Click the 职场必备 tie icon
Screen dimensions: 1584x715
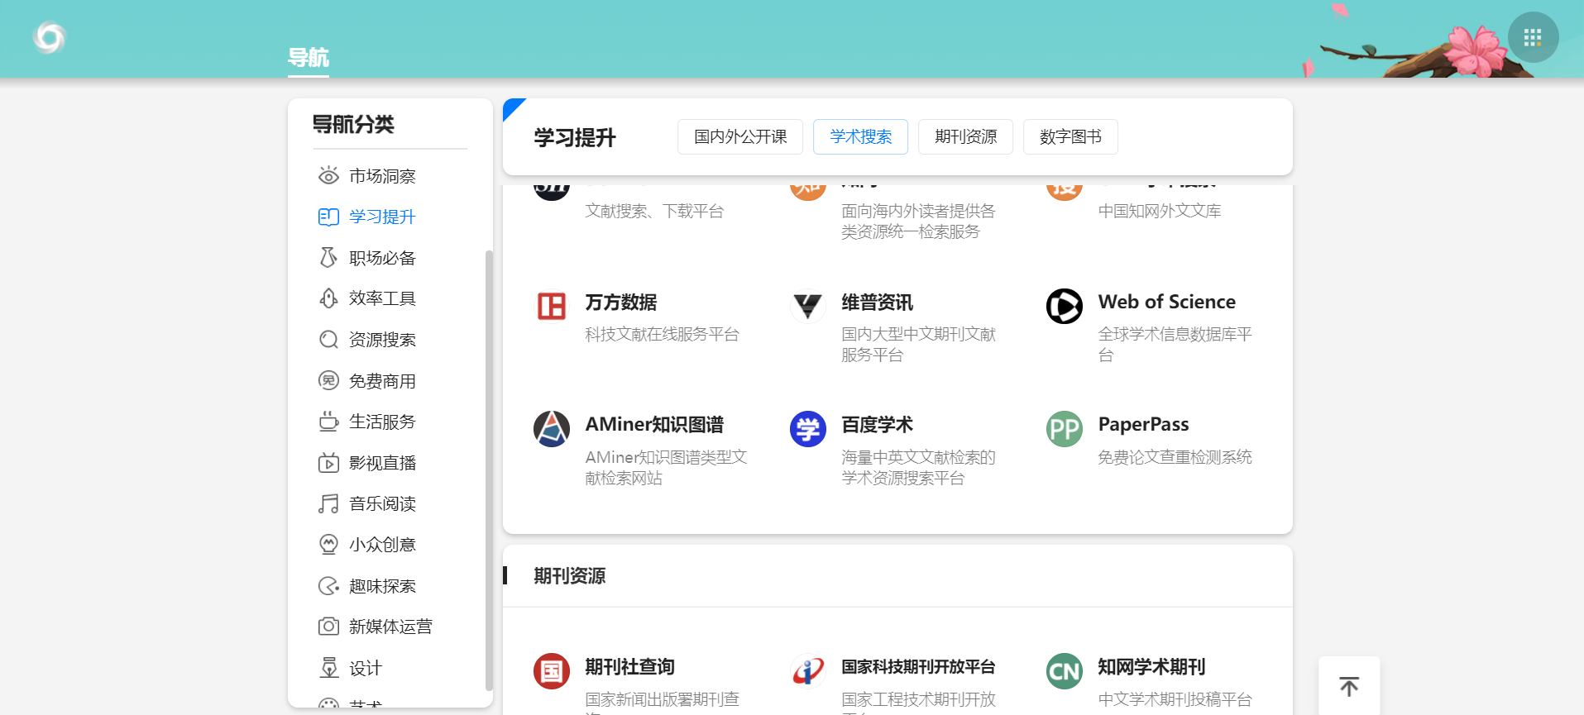coord(328,257)
